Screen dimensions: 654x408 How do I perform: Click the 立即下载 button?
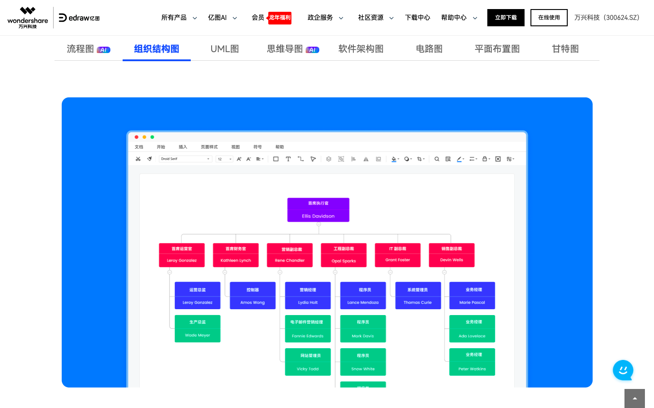tap(505, 17)
